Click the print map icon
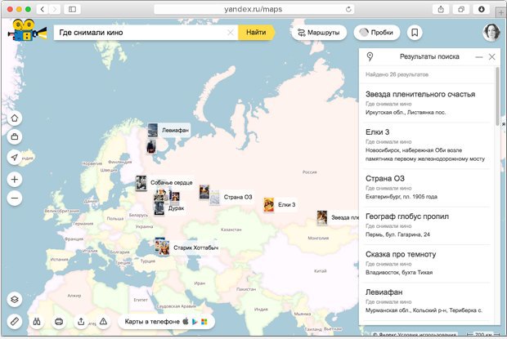The width and height of the screenshot is (507, 339). 59,322
